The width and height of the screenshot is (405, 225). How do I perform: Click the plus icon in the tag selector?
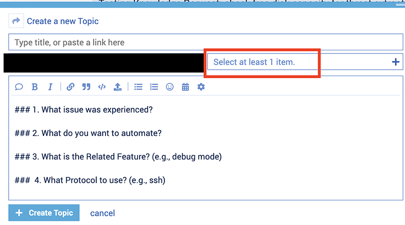click(396, 62)
